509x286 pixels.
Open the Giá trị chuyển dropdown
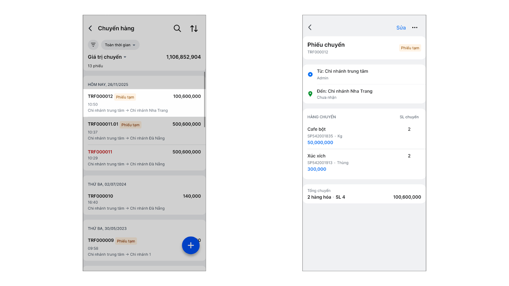tap(107, 57)
